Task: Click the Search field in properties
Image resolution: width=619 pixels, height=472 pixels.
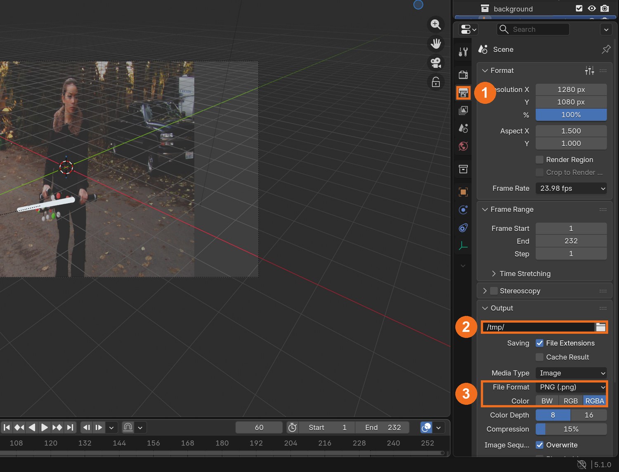Action: point(533,29)
